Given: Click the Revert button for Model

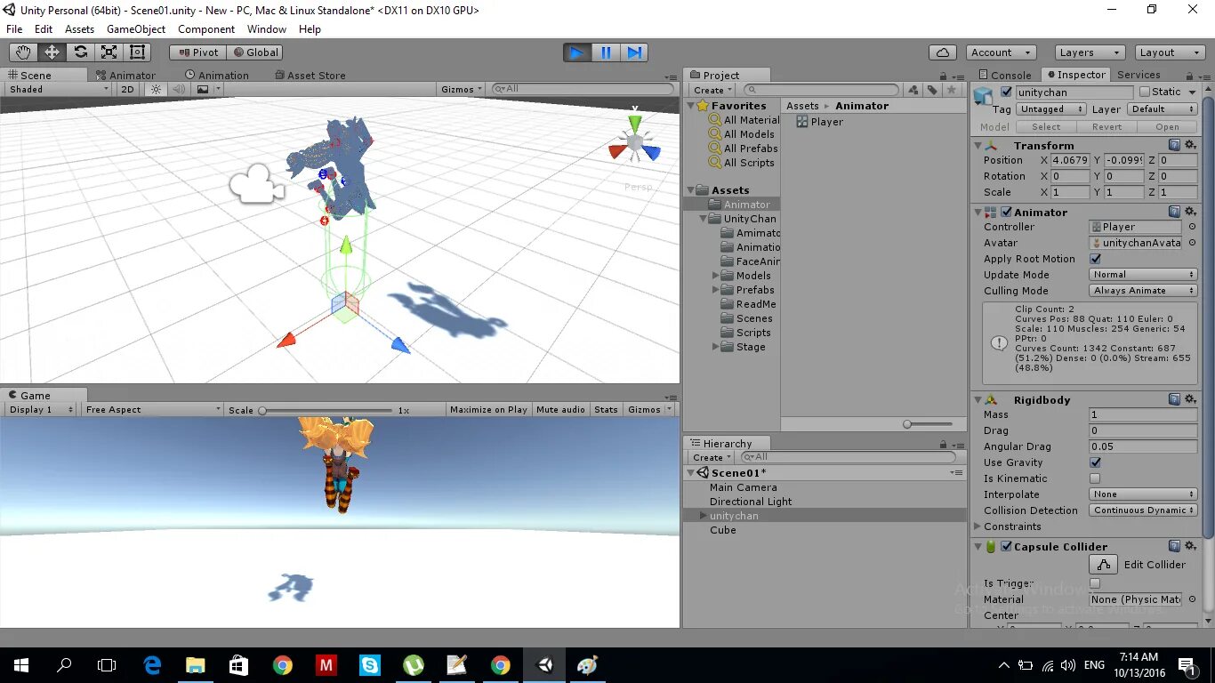Looking at the screenshot, I should click(1106, 127).
